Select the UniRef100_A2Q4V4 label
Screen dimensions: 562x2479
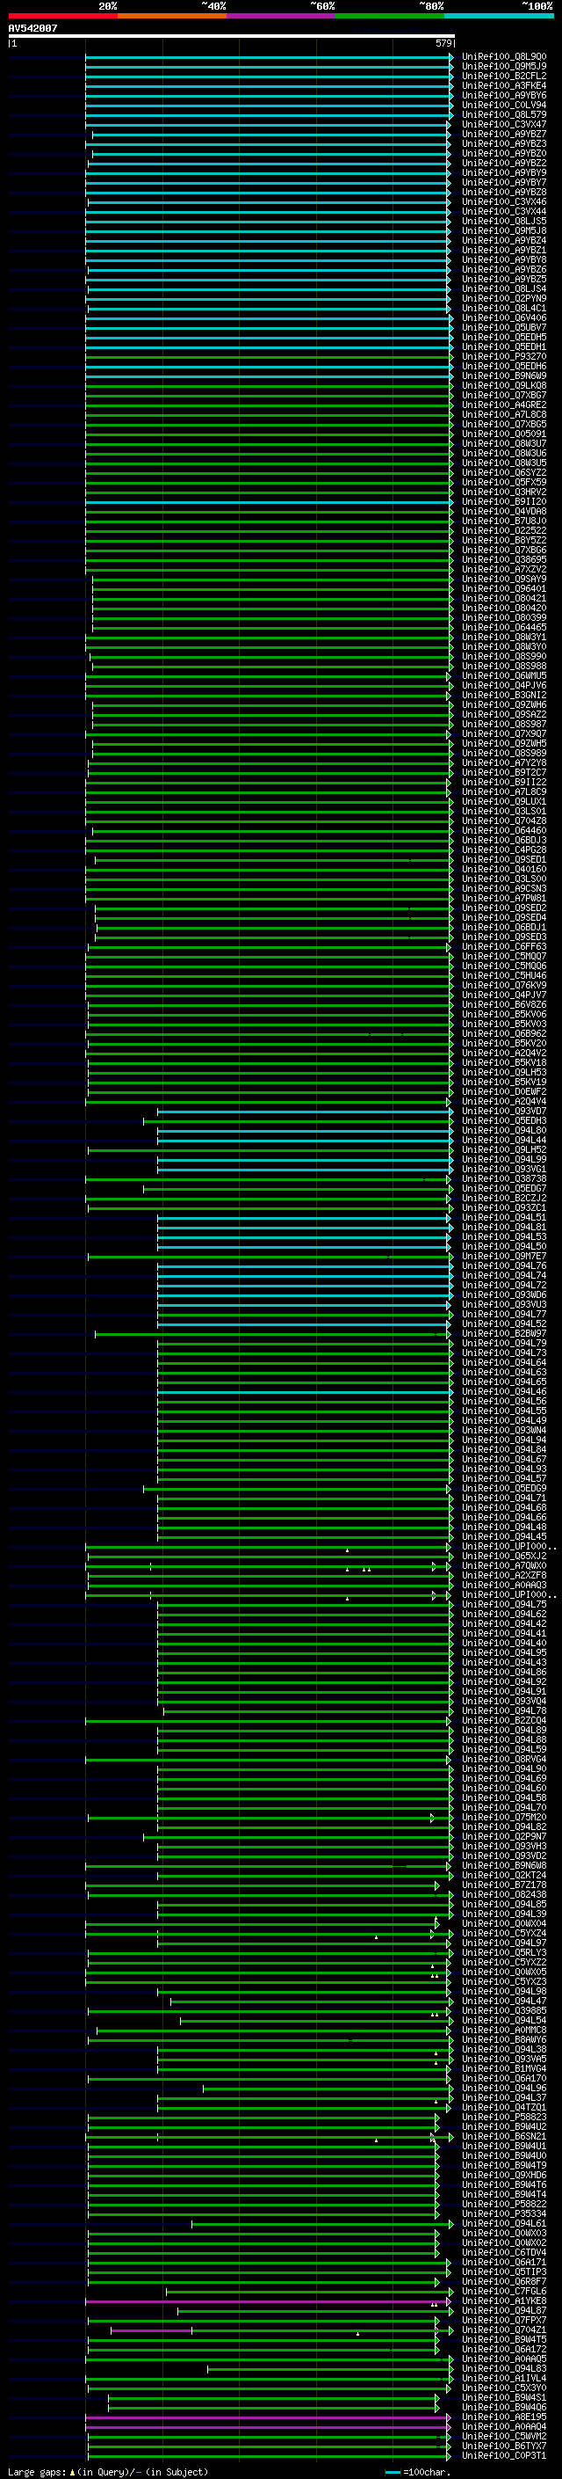pos(504,1102)
